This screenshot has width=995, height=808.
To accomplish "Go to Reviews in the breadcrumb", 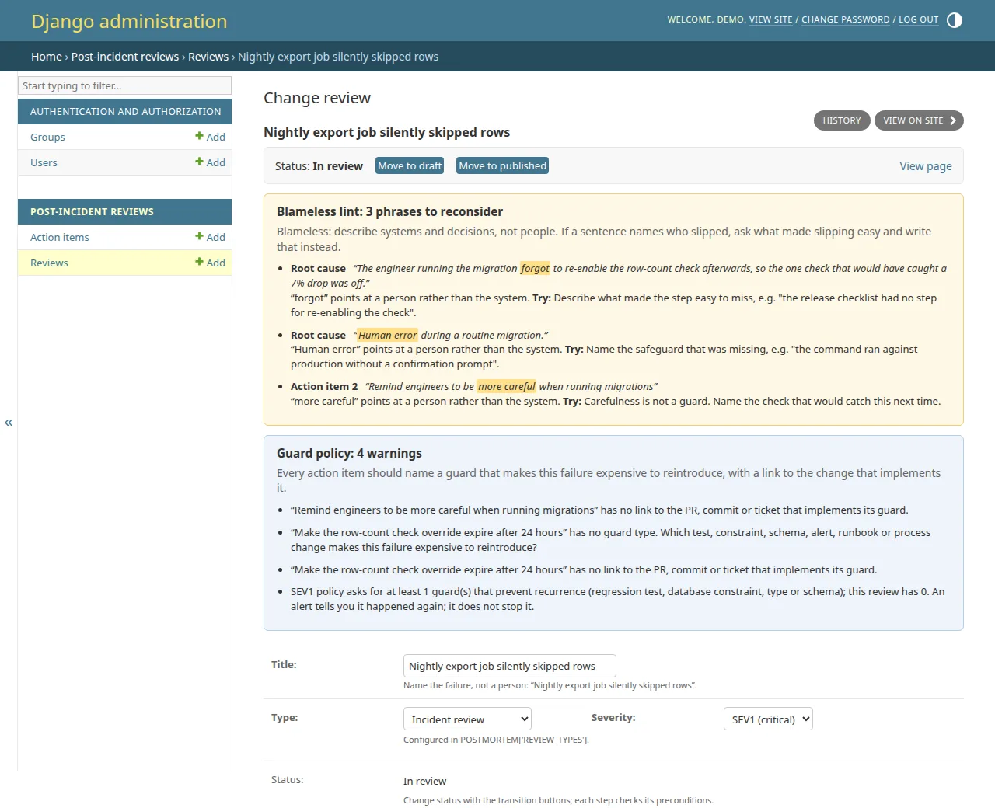I will pyautogui.click(x=208, y=57).
